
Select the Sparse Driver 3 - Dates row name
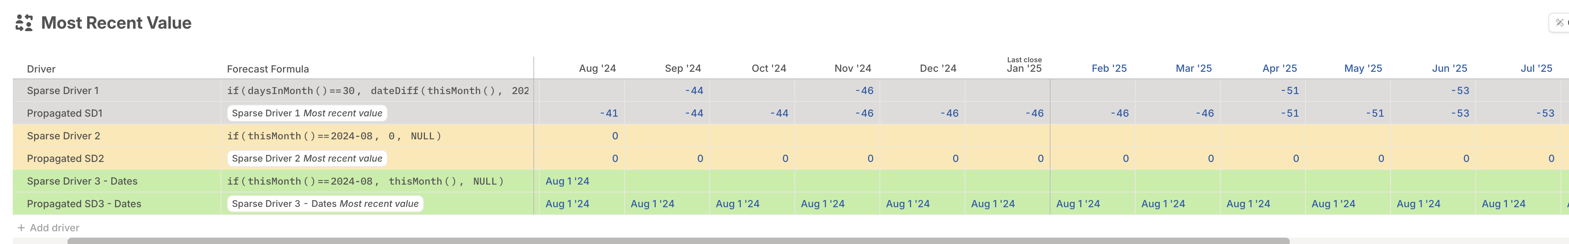point(82,181)
